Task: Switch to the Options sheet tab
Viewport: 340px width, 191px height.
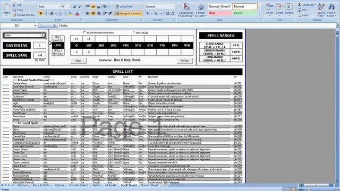Action: pos(22,185)
